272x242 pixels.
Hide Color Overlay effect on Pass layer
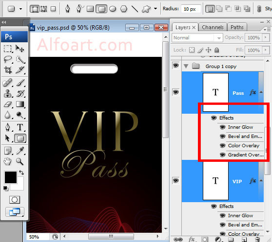pyautogui.click(x=223, y=146)
